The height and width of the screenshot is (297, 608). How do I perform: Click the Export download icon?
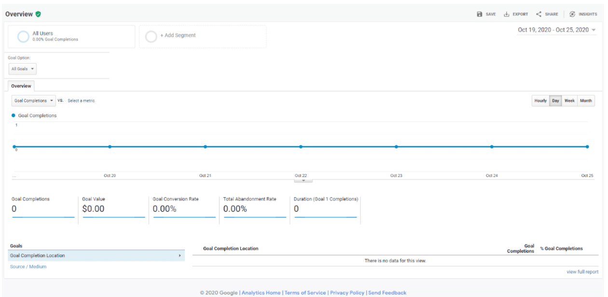coord(507,14)
